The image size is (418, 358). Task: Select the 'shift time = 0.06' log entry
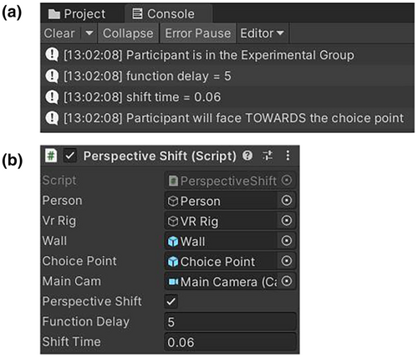[x=227, y=97]
